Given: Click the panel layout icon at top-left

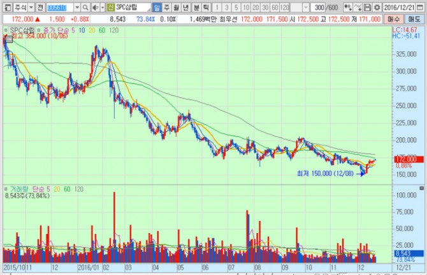Looking at the screenshot, I should coord(6,8).
